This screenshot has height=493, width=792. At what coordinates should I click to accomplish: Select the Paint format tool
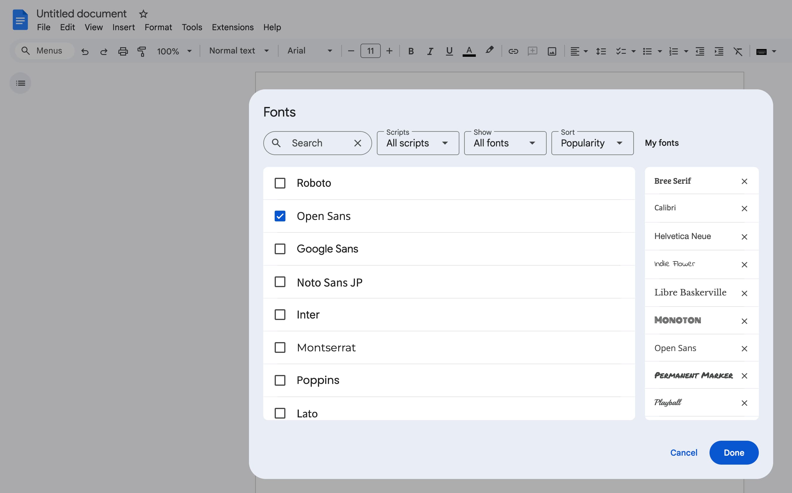click(142, 51)
